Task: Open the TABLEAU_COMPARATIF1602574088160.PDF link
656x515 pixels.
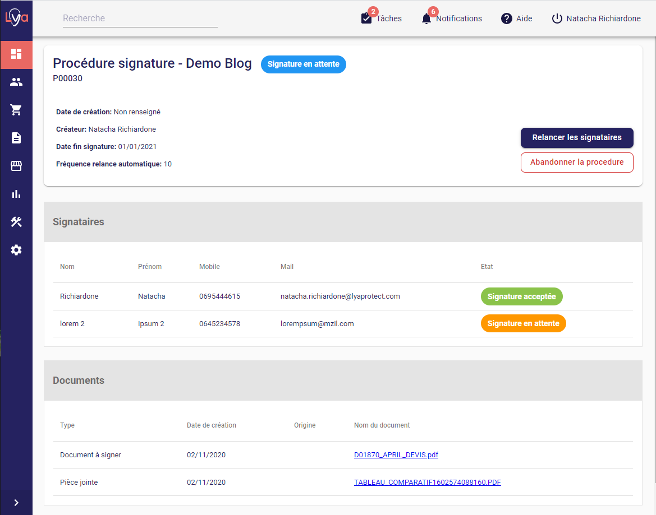Action: [427, 482]
